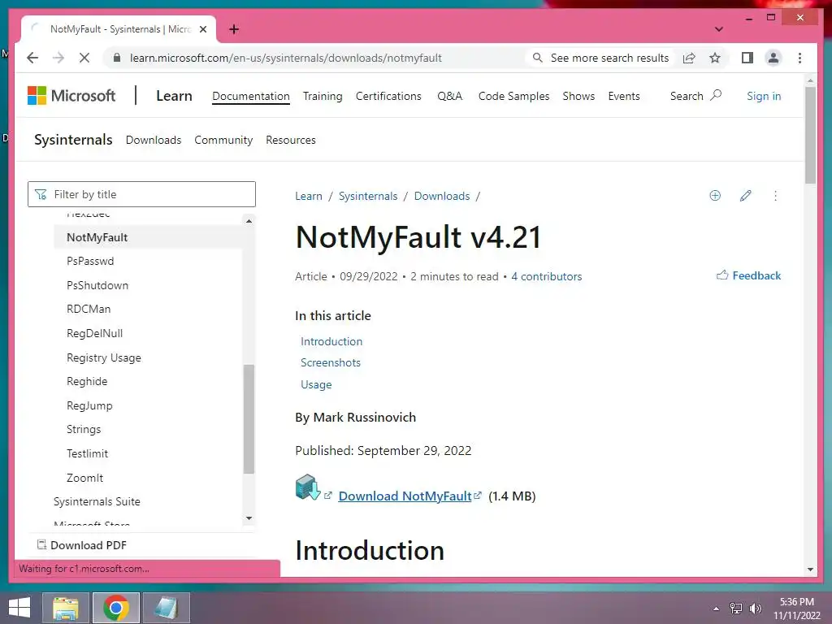Open the Chrome profile avatar
Viewport: 832px width, 624px height.
pyautogui.click(x=773, y=58)
